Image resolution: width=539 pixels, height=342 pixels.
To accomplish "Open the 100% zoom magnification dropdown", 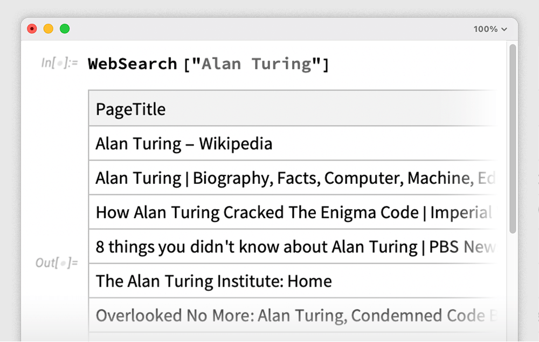I will (489, 29).
